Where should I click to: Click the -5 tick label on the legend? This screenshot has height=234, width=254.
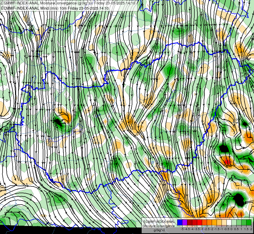click(x=182, y=229)
